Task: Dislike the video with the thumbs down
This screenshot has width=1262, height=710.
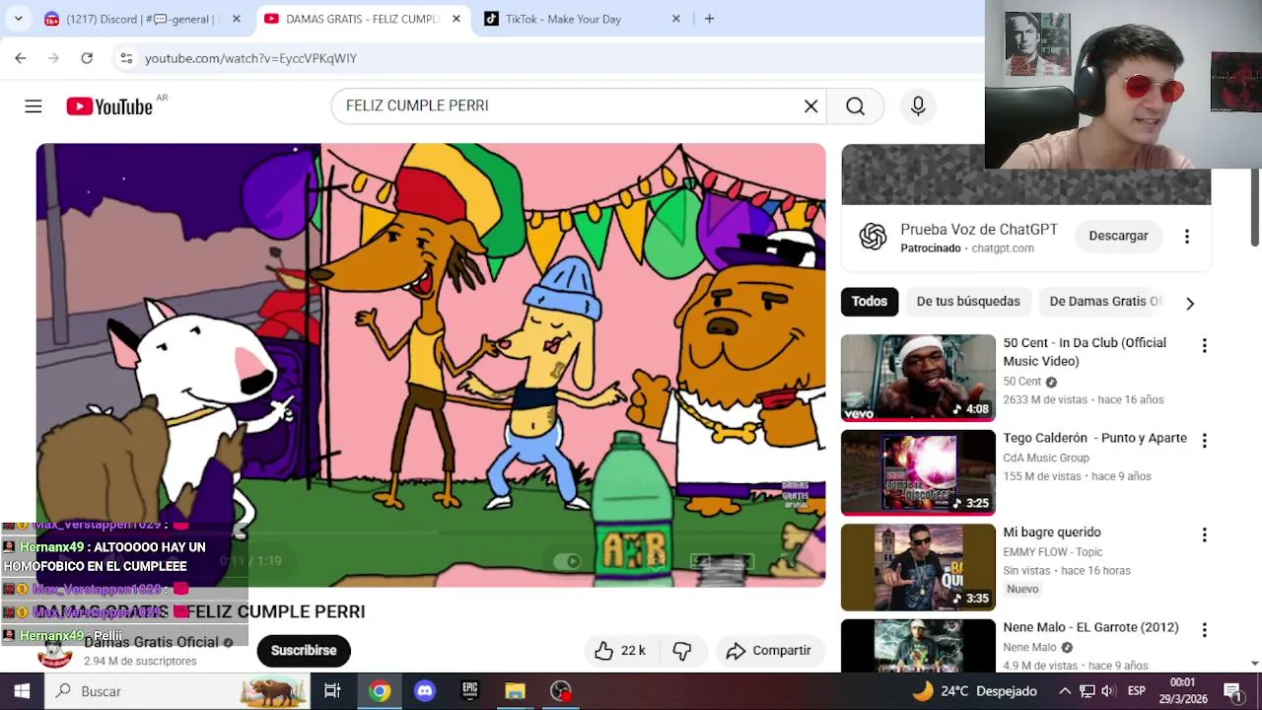Action: pyautogui.click(x=681, y=651)
